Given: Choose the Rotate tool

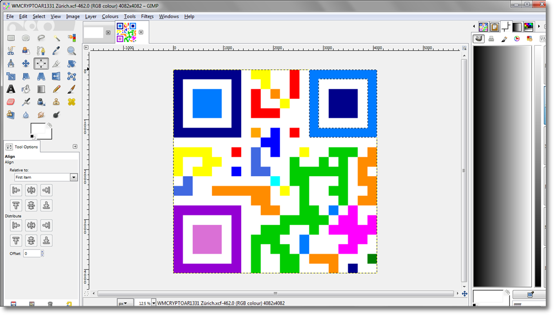Looking at the screenshot, I should tap(71, 64).
